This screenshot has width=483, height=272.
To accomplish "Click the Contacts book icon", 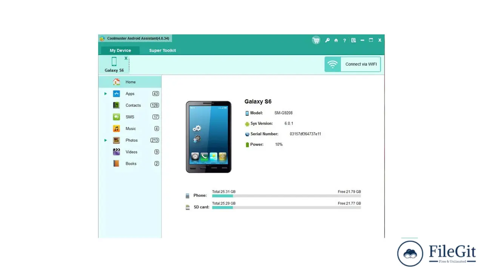I will pos(117,105).
